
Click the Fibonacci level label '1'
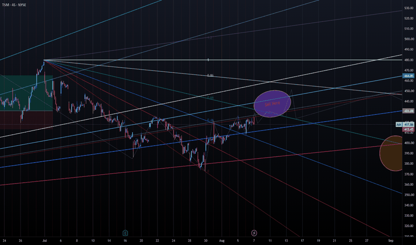(208, 60)
